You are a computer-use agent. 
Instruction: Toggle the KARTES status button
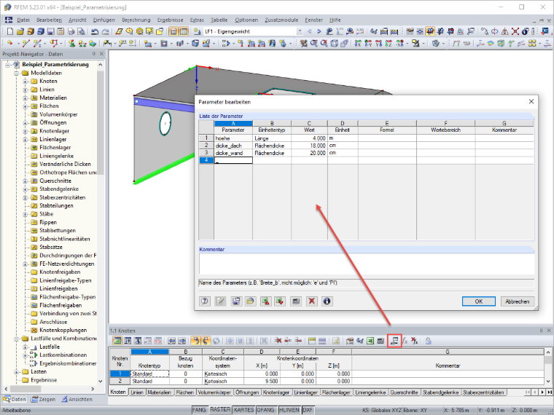[243, 410]
